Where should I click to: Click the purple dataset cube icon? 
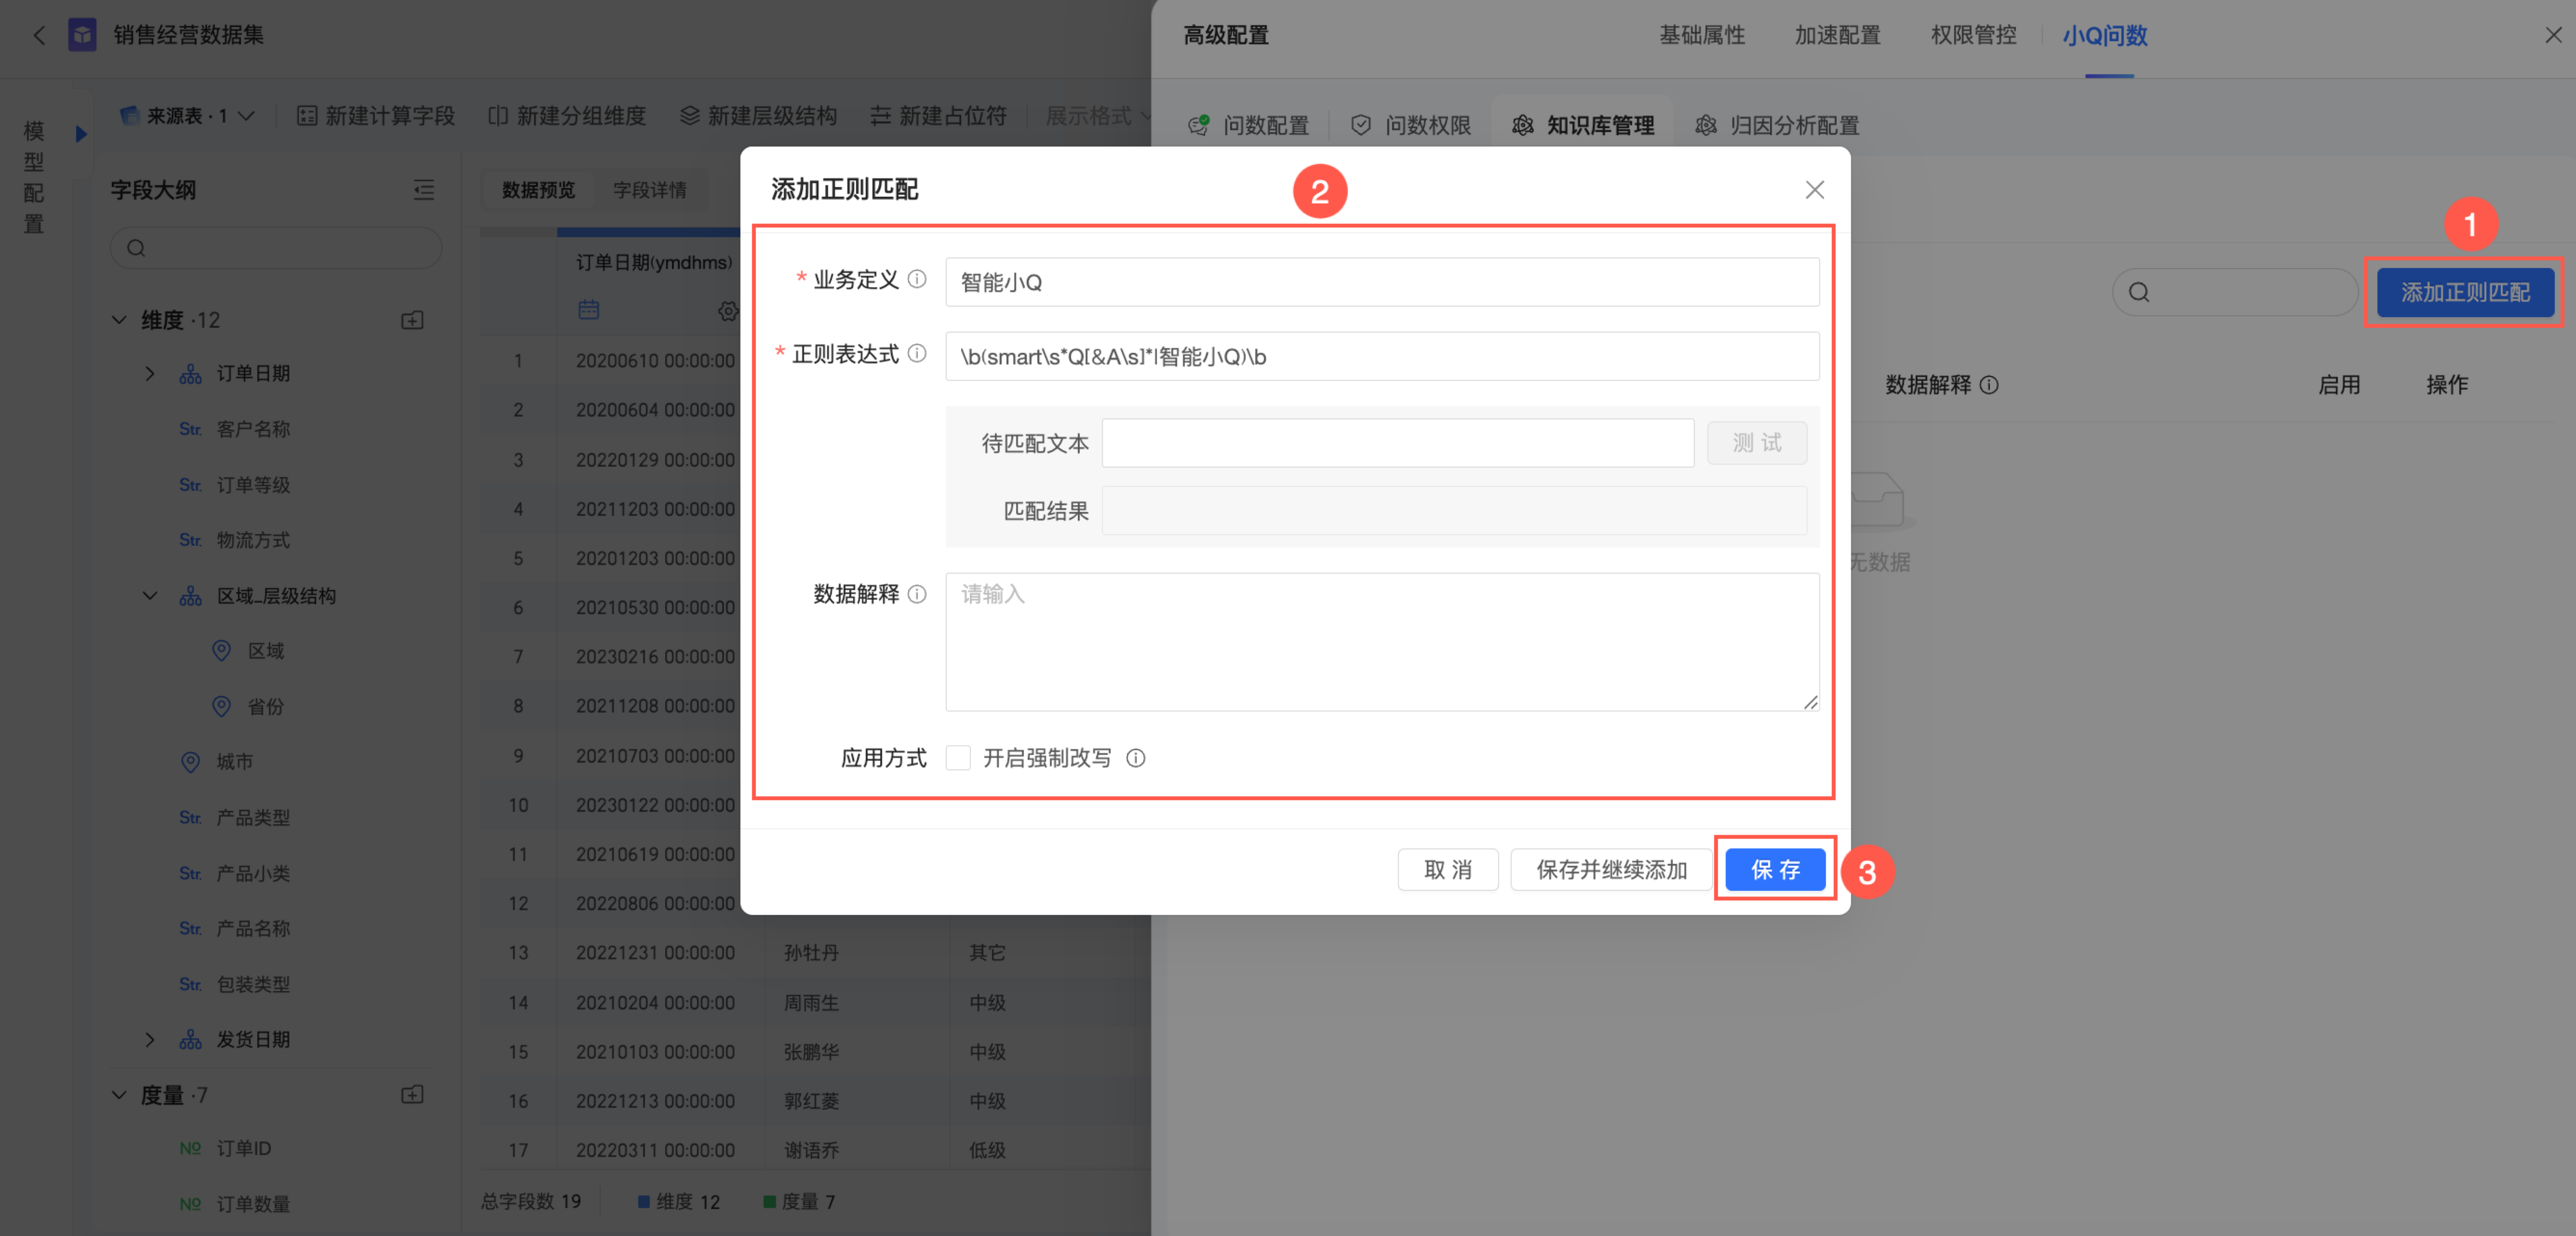[82, 35]
